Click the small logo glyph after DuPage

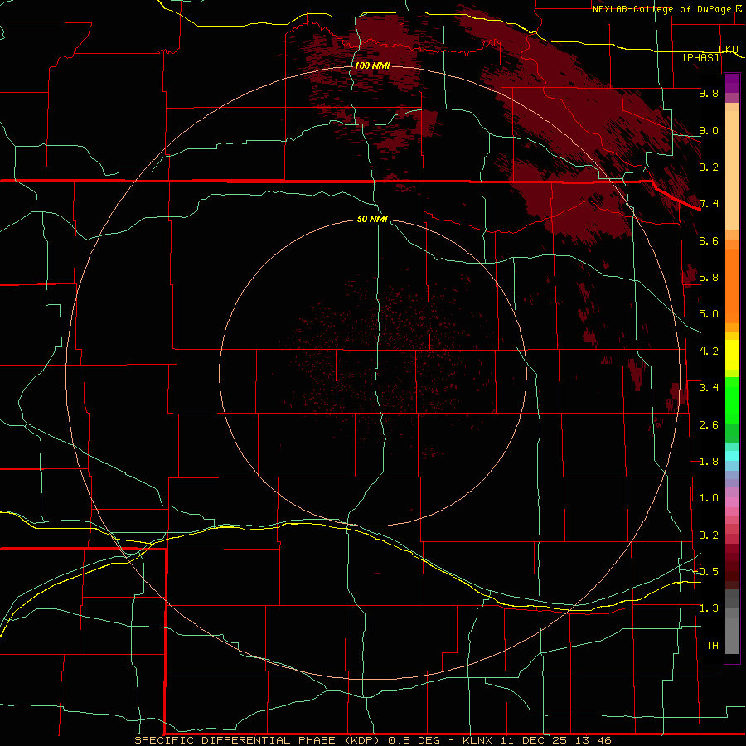click(738, 8)
